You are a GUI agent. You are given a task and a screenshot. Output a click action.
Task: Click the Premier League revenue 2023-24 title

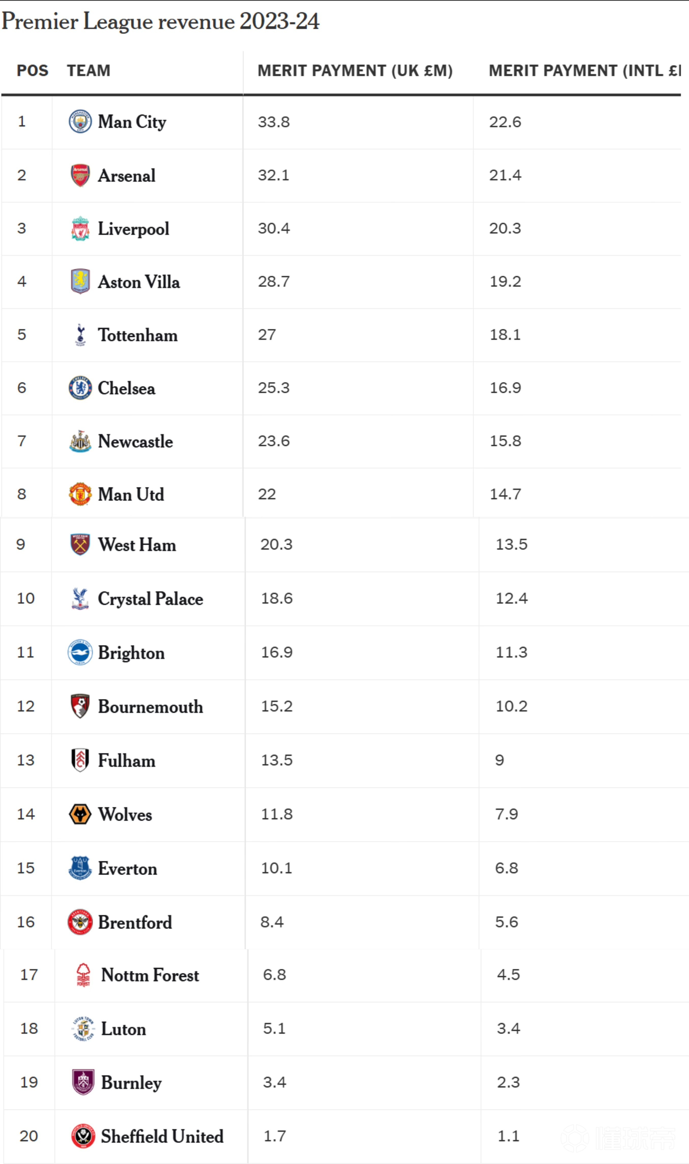click(x=161, y=21)
